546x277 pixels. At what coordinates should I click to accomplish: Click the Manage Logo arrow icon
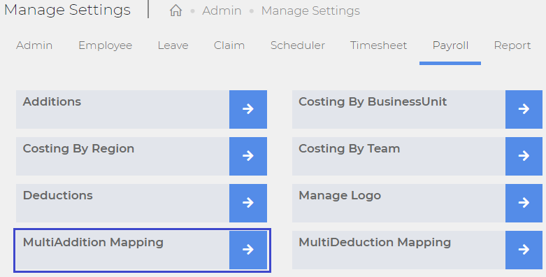pyautogui.click(x=524, y=203)
